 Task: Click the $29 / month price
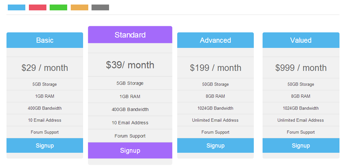(45, 68)
